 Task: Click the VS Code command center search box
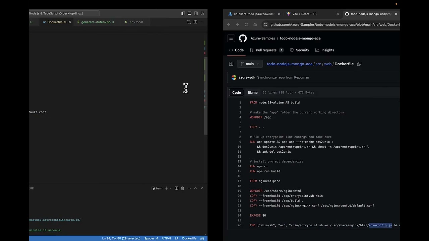click(x=64, y=13)
